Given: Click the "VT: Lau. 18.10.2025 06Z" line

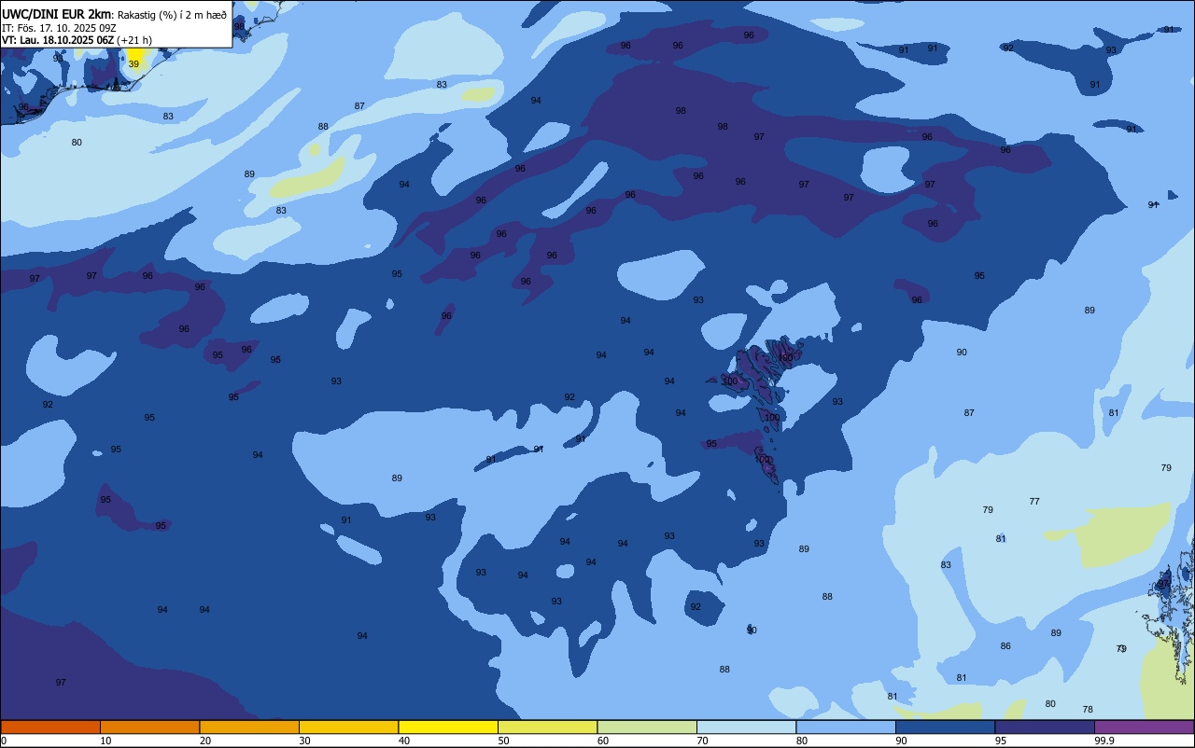Looking at the screenshot, I should point(58,40).
